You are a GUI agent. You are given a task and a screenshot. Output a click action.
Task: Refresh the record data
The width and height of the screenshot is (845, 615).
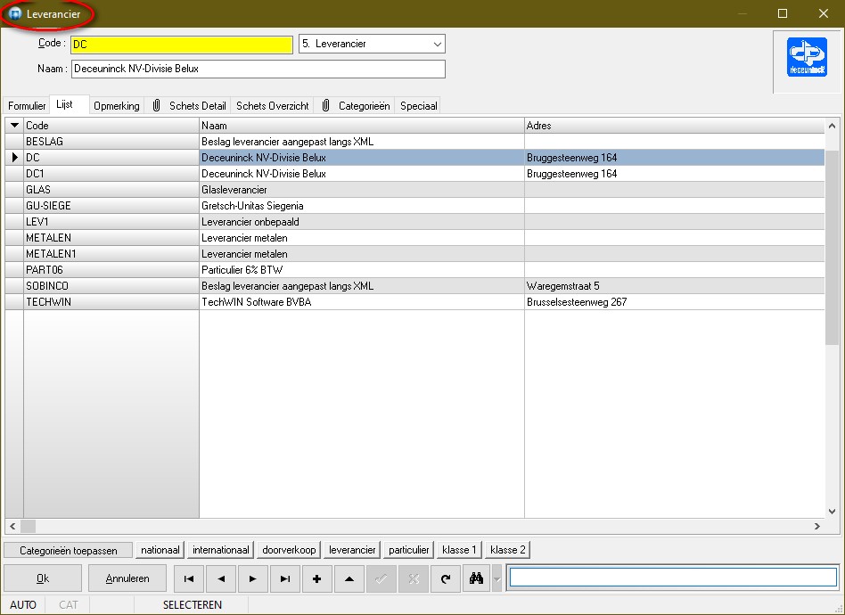point(445,578)
